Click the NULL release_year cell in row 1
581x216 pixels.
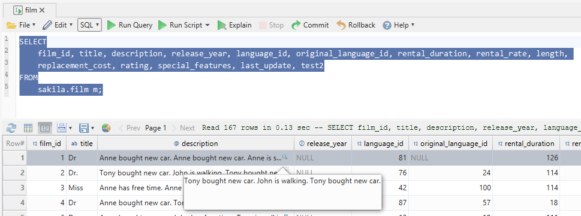tap(323, 158)
